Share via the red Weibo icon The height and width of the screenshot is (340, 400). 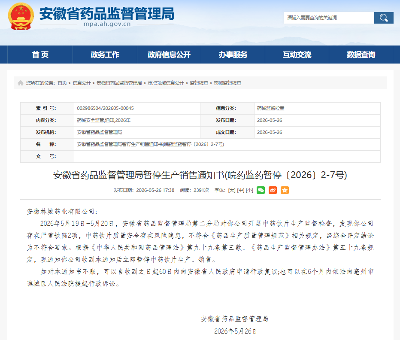[273, 190]
